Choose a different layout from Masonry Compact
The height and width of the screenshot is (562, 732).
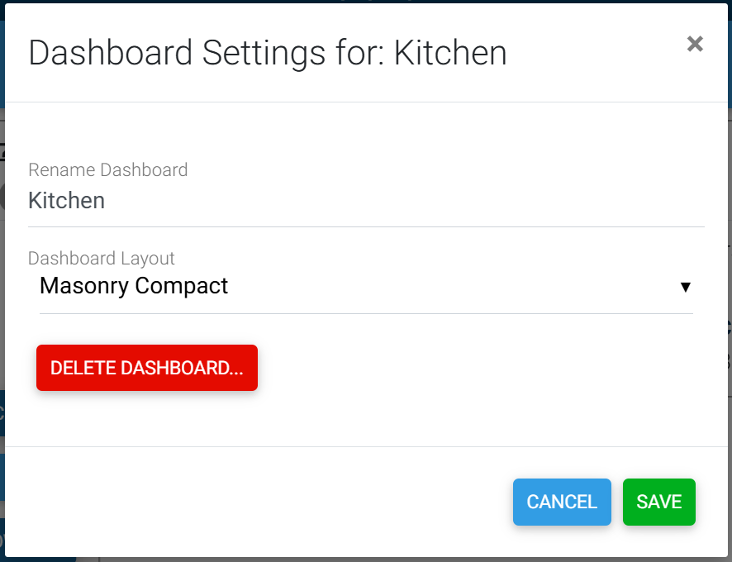(x=365, y=287)
